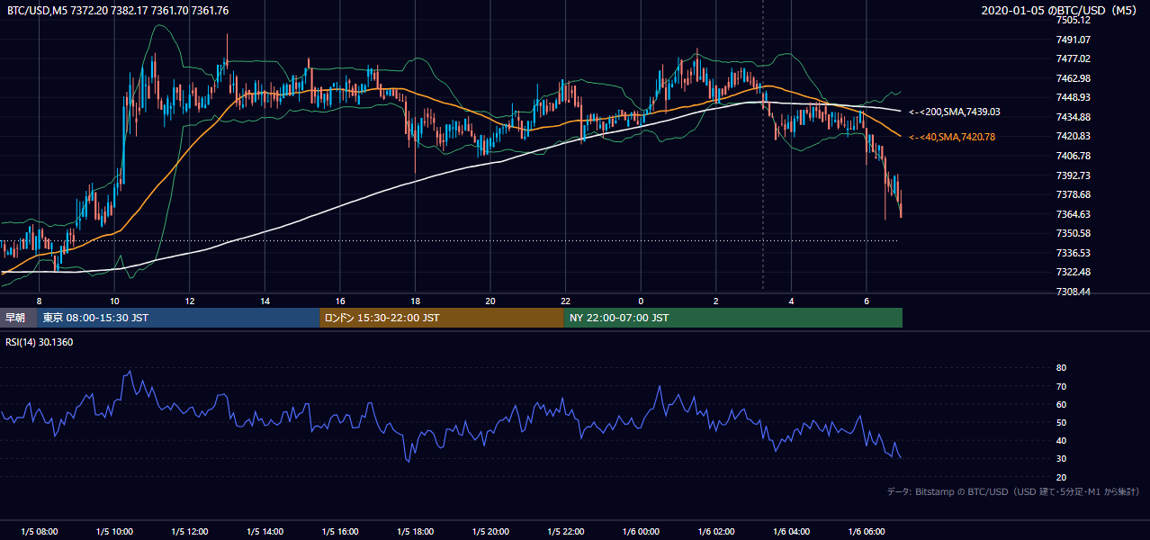The image size is (1150, 540).
Task: Click RSI scale value 40
Action: click(1062, 440)
